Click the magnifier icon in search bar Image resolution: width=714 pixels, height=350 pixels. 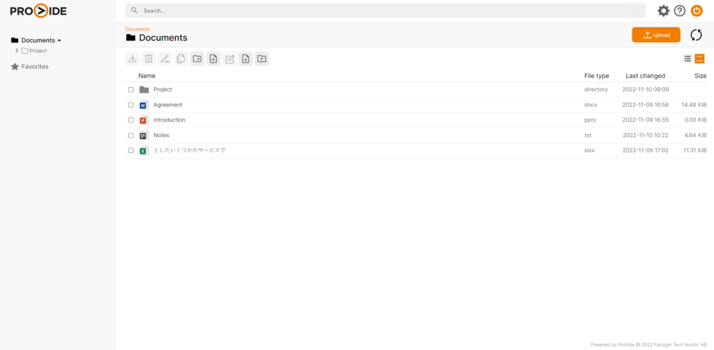click(x=135, y=10)
